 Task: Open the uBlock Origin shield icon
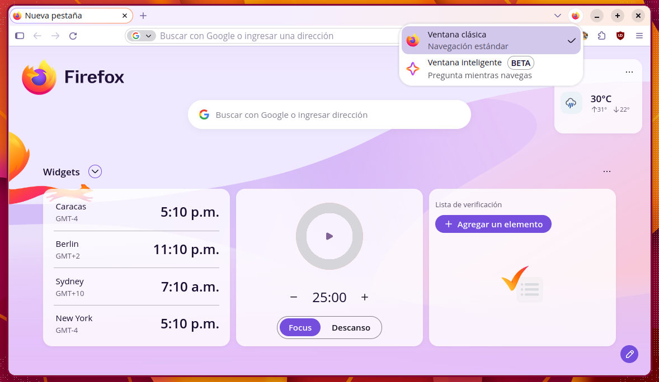[620, 36]
